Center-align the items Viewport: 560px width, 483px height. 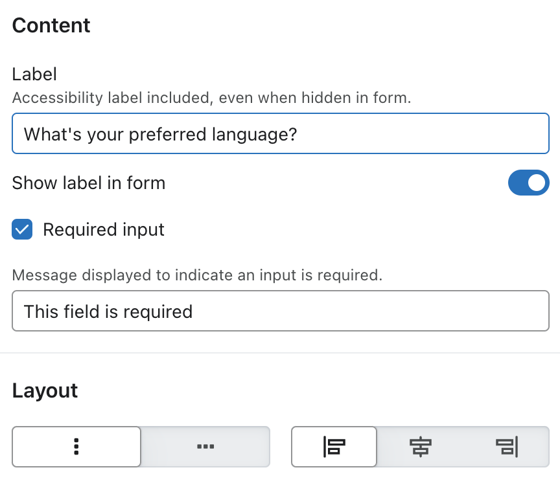(x=420, y=446)
